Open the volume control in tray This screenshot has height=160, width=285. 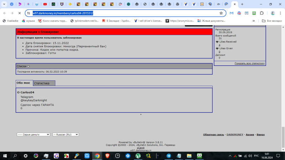coord(250,156)
